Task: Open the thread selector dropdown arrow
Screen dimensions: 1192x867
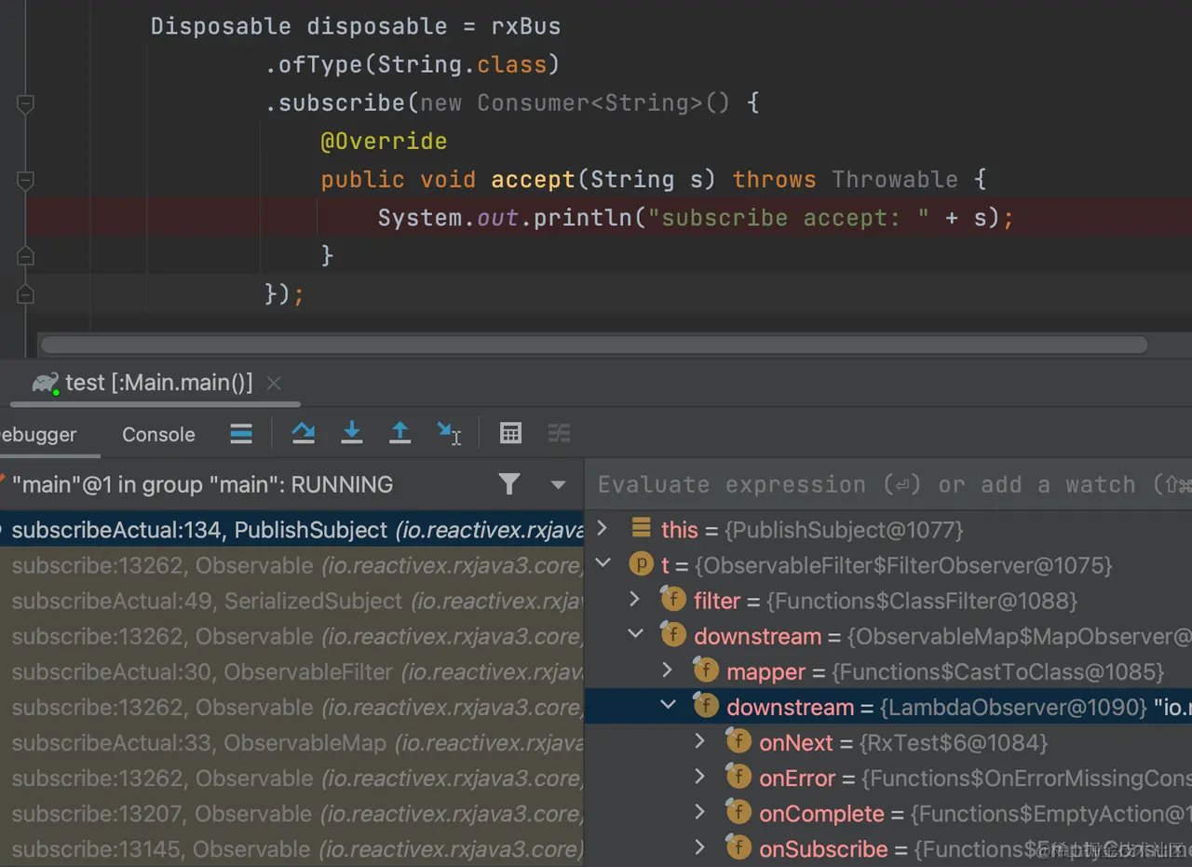Action: pyautogui.click(x=559, y=484)
